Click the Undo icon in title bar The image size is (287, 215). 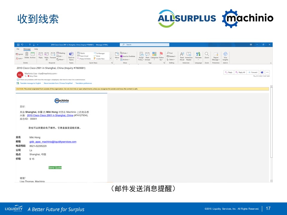coord(22,44)
